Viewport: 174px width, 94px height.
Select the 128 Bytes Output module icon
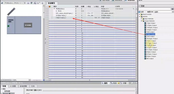[145, 27]
